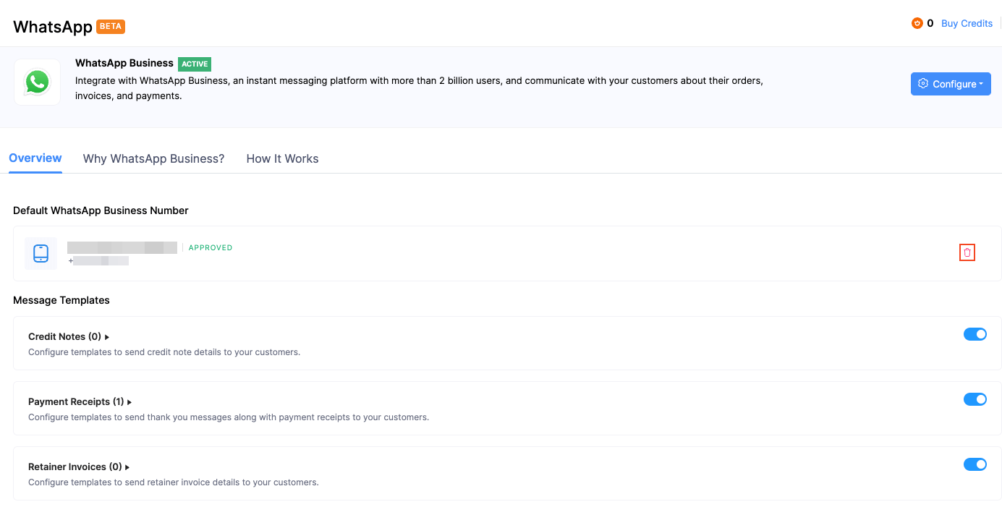Disable the Credit Notes templates toggle
This screenshot has height=507, width=1002.
(x=975, y=334)
